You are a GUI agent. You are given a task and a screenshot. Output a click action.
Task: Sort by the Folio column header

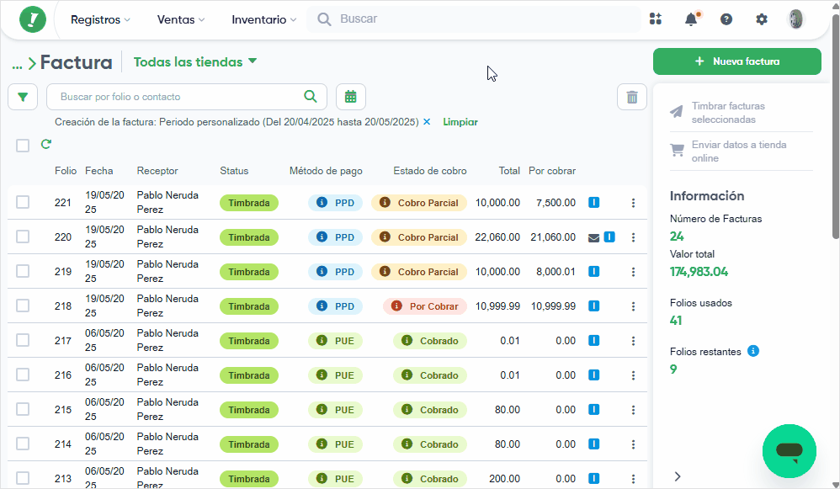click(66, 171)
